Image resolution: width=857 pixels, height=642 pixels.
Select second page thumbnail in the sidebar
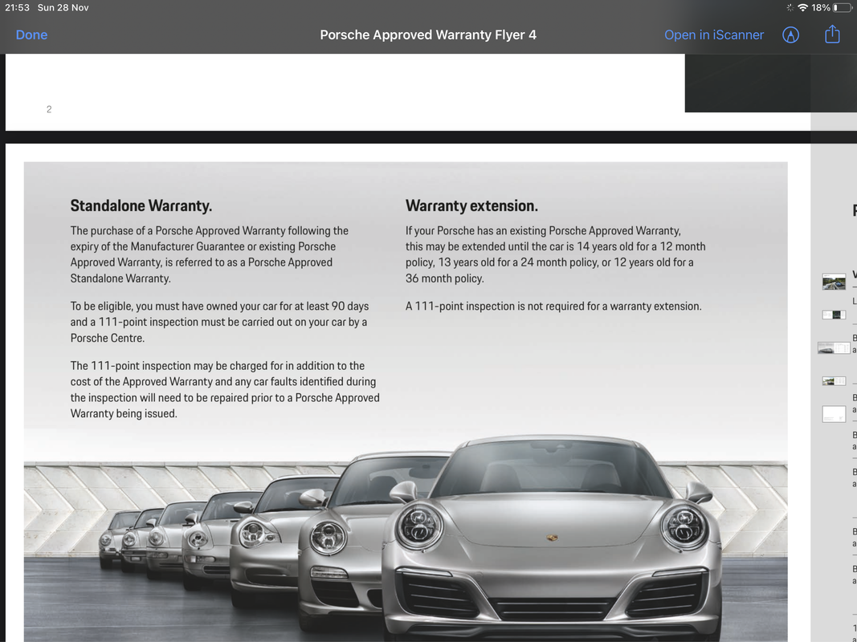pyautogui.click(x=834, y=315)
